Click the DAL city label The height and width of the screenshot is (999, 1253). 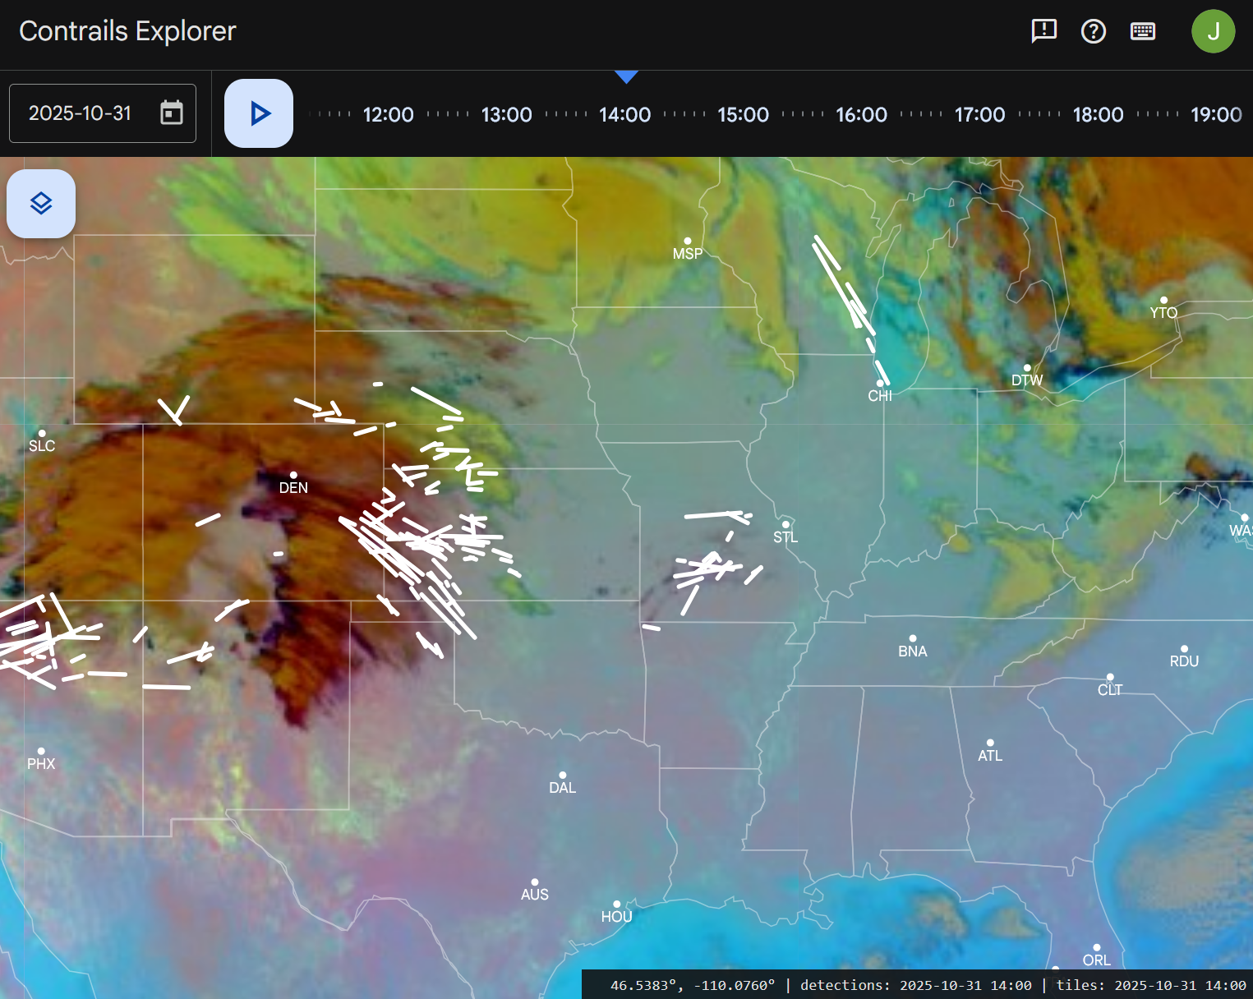click(563, 788)
